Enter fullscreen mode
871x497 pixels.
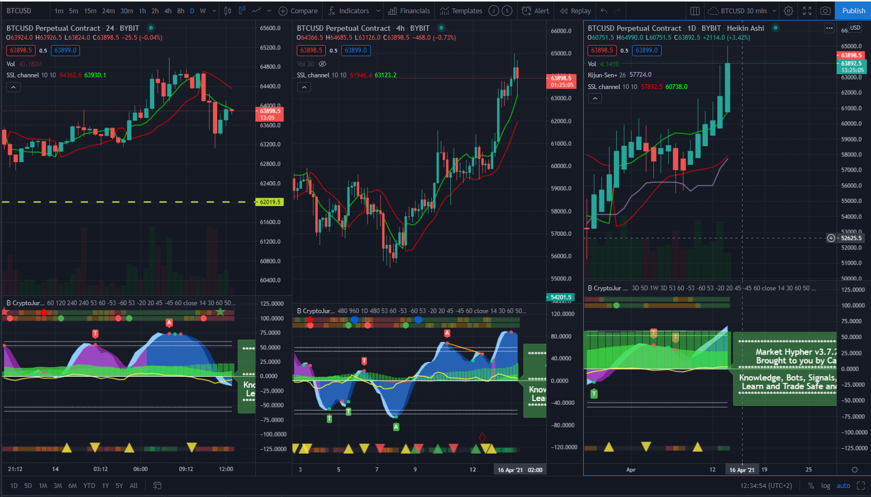click(807, 11)
